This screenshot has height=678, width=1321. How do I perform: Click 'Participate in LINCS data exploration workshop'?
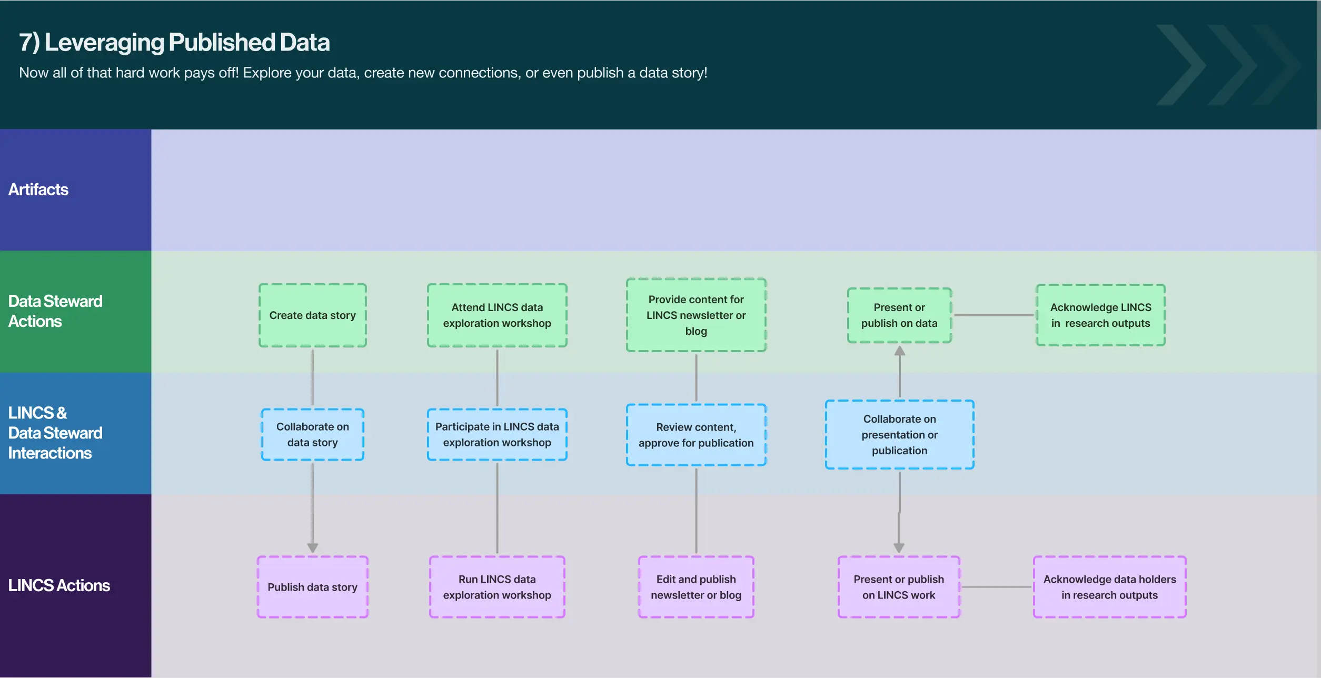(496, 435)
